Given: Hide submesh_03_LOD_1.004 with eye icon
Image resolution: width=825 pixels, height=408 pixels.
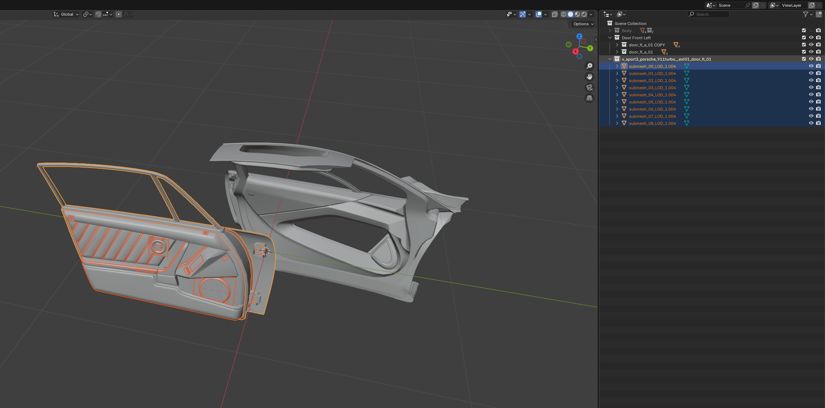Looking at the screenshot, I should click(x=811, y=87).
